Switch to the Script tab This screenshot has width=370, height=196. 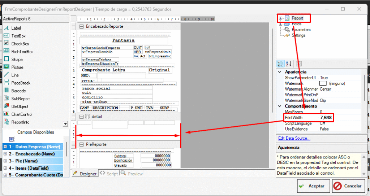click(x=109, y=174)
